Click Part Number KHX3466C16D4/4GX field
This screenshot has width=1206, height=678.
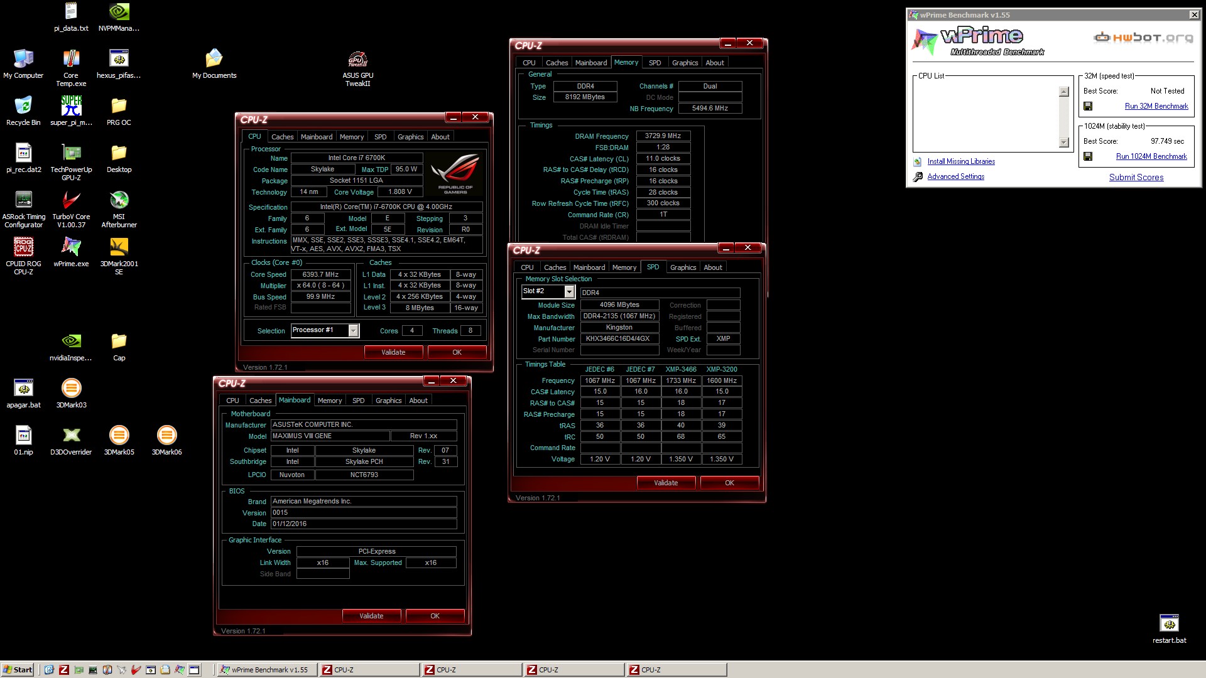(619, 339)
